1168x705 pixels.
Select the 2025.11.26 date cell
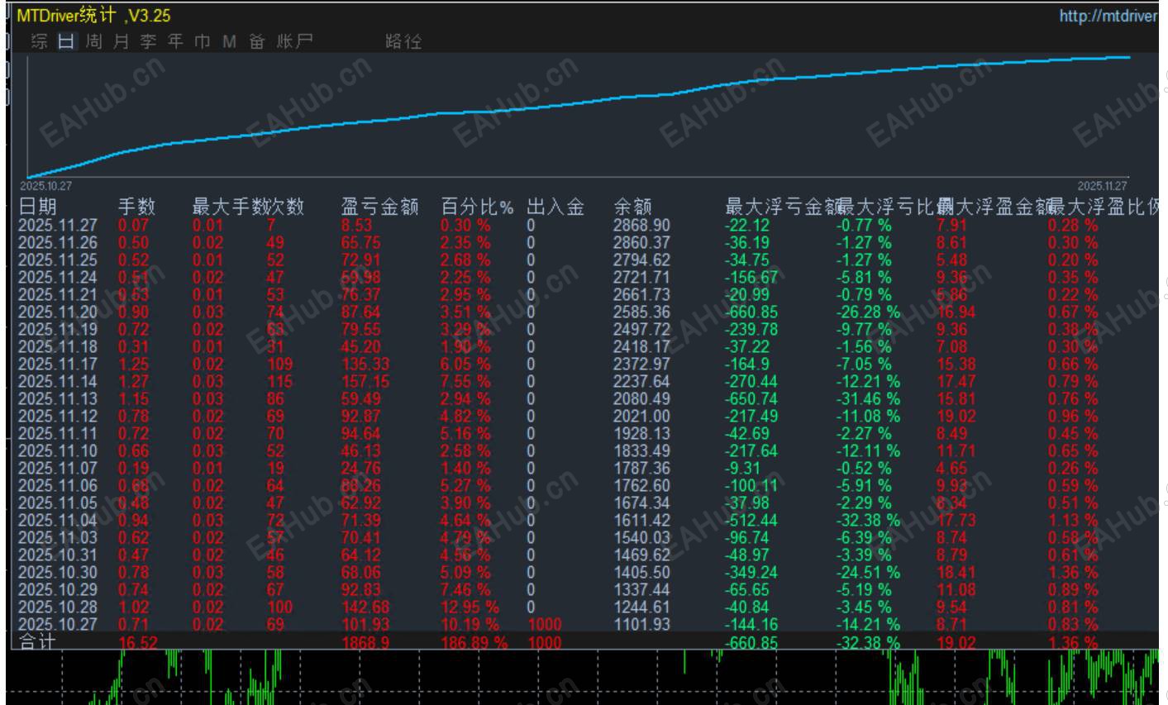click(58, 243)
